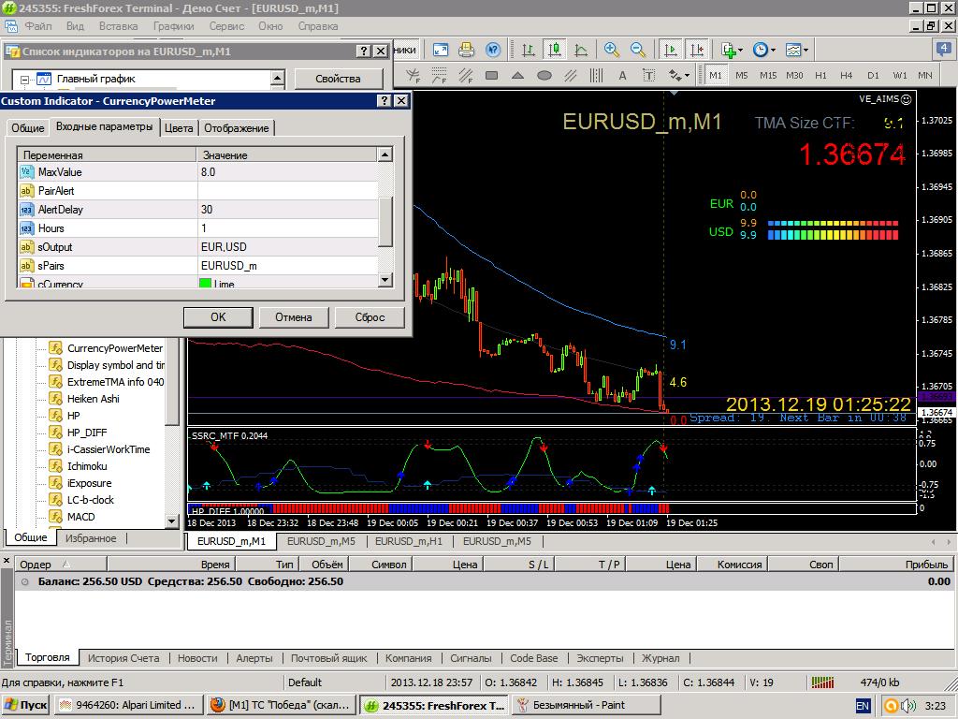This screenshot has width=958, height=719.
Task: Click the print chart icon
Action: point(466,51)
